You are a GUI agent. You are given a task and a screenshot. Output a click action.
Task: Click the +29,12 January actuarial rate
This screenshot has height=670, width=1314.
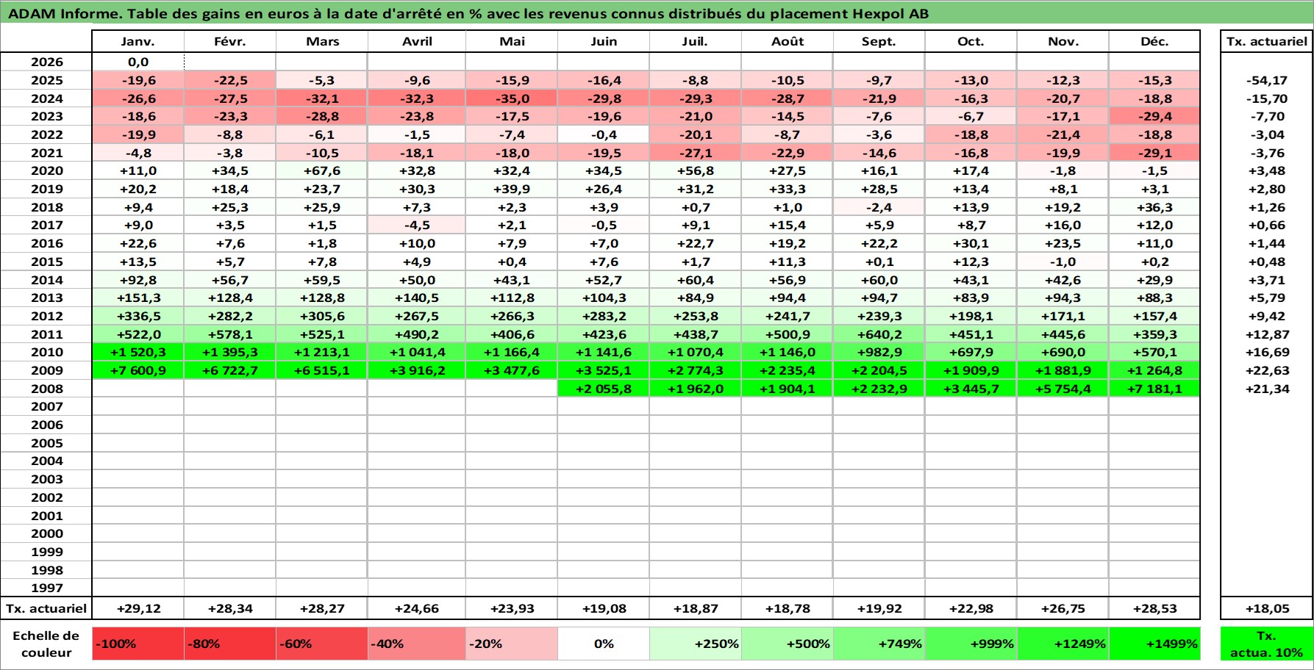coord(138,608)
